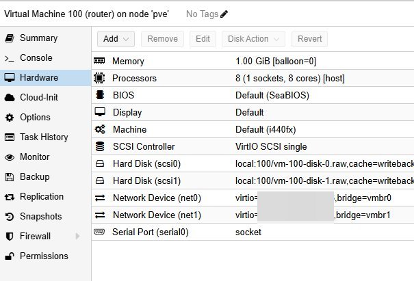Screen dimensions: 414x281
Task: Open the Add dropdown button
Action: pyautogui.click(x=116, y=39)
